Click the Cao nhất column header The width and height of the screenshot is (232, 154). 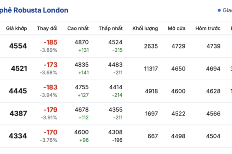point(78,28)
